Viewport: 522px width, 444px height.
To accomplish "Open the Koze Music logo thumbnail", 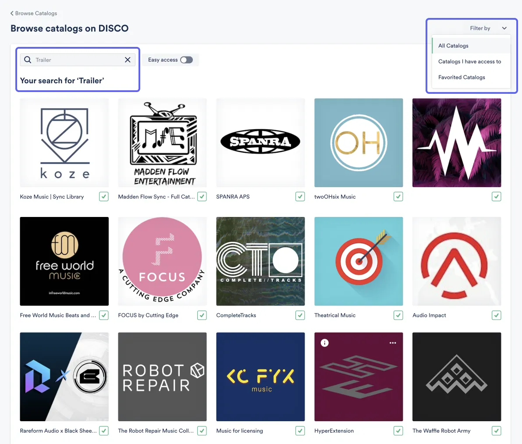I will [64, 143].
